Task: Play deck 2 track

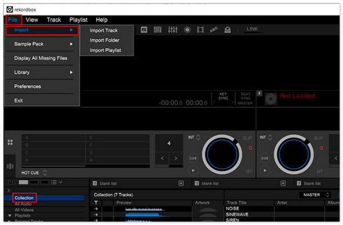Action: coord(265,171)
